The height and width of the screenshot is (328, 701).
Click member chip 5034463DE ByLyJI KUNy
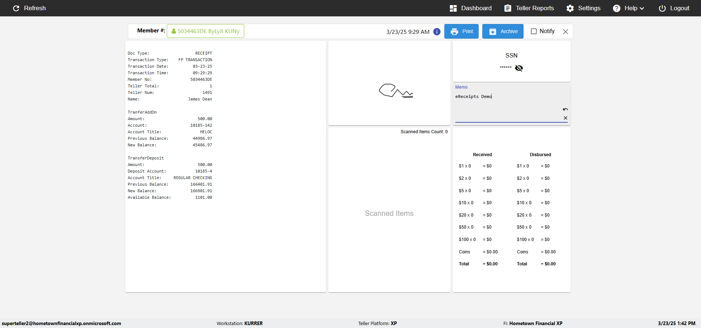(206, 31)
